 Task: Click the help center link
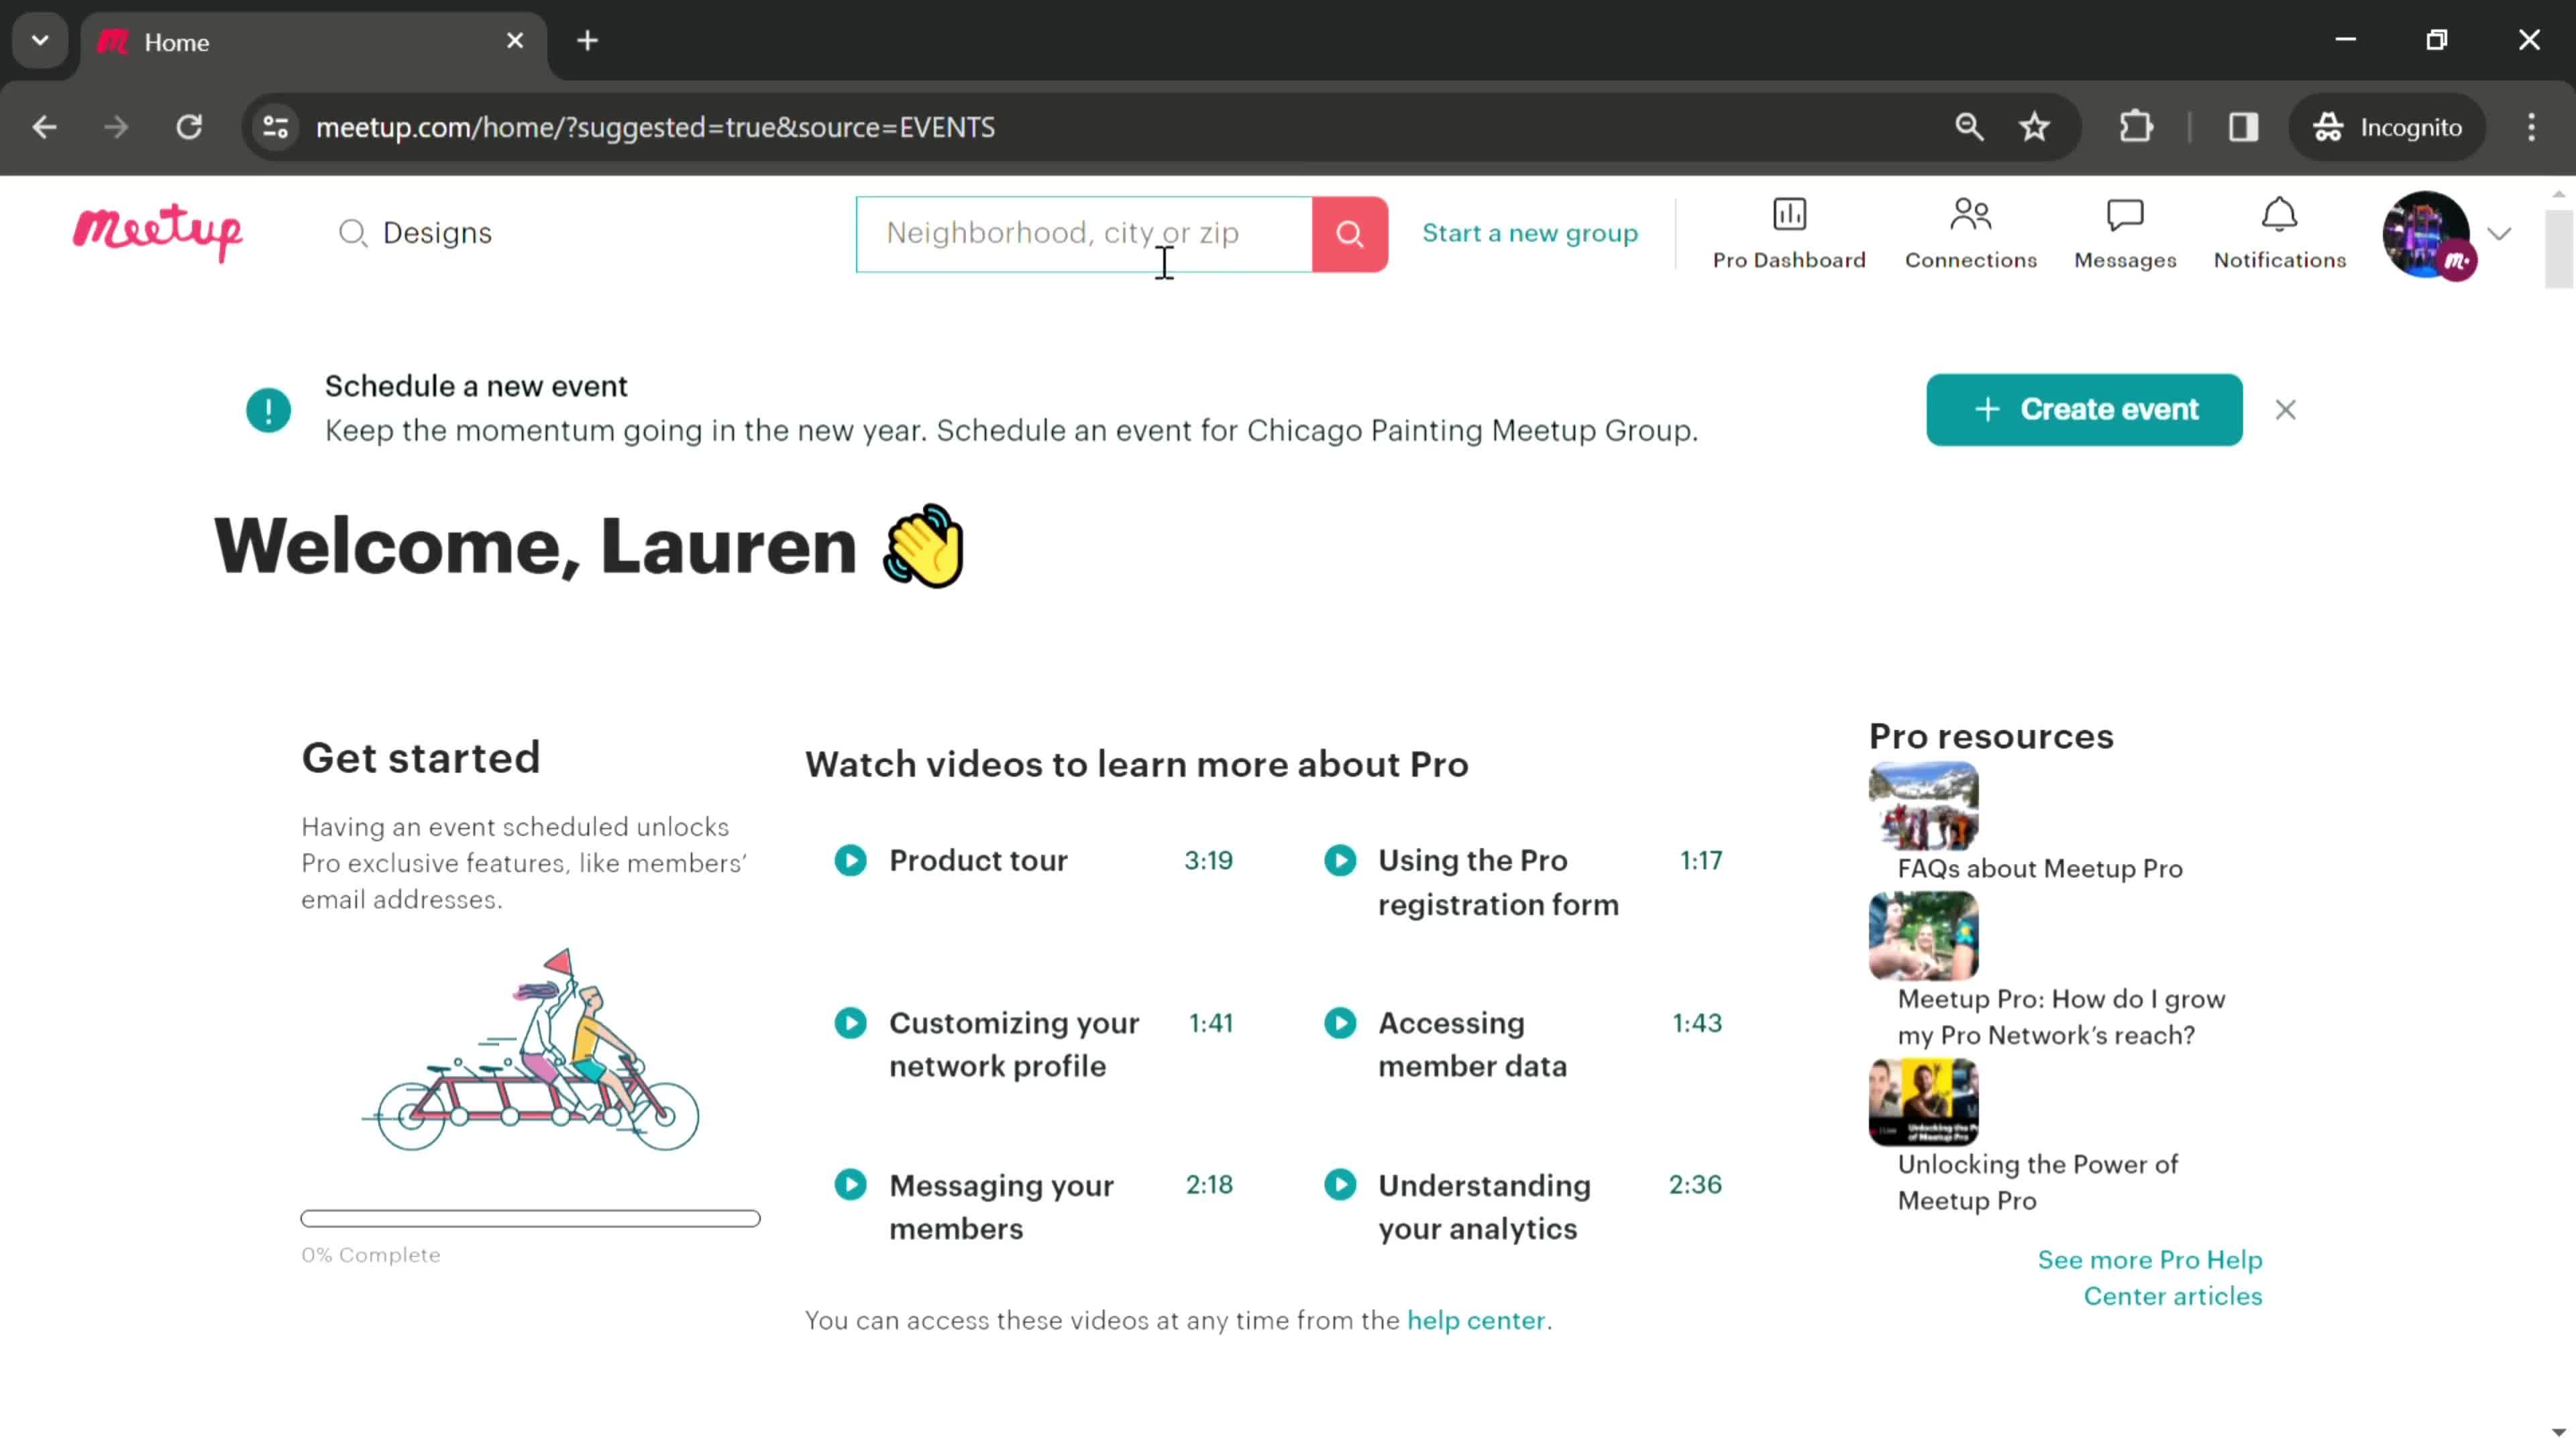[1476, 1320]
